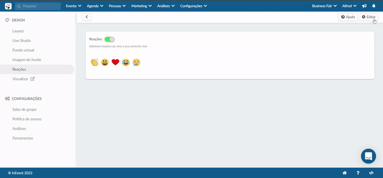
Task: Expand the Pessoas menu
Action: click(117, 6)
